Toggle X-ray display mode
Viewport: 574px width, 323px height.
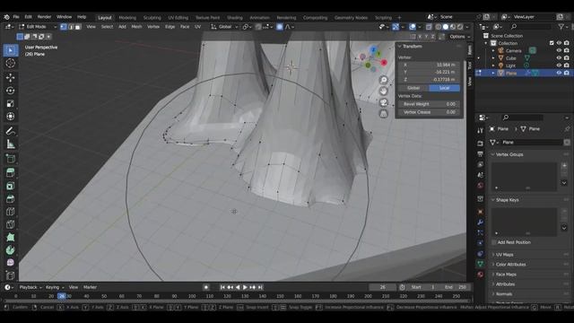(x=429, y=27)
